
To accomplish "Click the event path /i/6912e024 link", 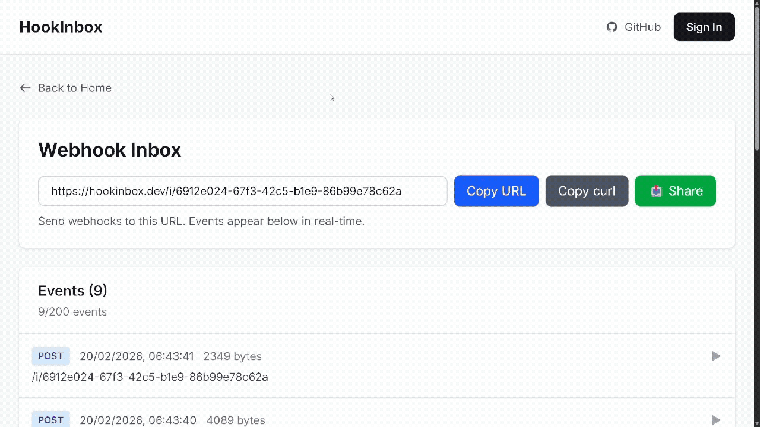I will click(150, 377).
